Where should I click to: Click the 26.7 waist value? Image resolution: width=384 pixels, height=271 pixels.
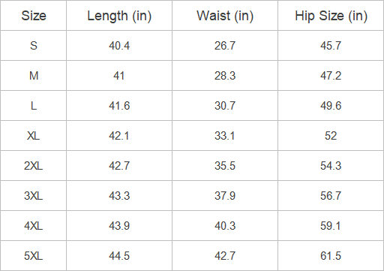click(225, 46)
